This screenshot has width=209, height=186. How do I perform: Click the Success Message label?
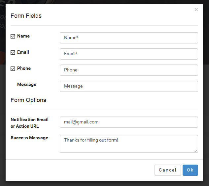click(x=29, y=138)
